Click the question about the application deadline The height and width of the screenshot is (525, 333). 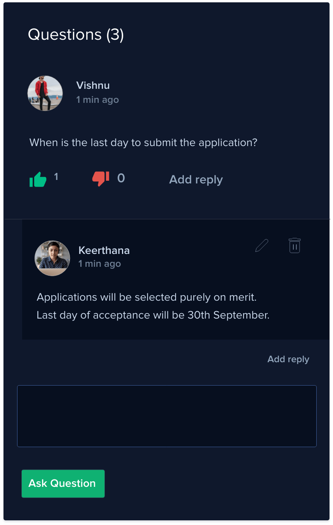(143, 142)
